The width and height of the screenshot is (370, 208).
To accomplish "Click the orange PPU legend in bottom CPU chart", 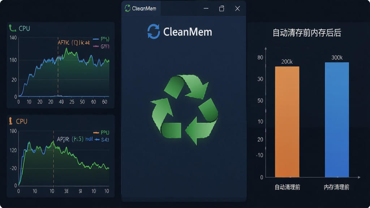I will [101, 133].
